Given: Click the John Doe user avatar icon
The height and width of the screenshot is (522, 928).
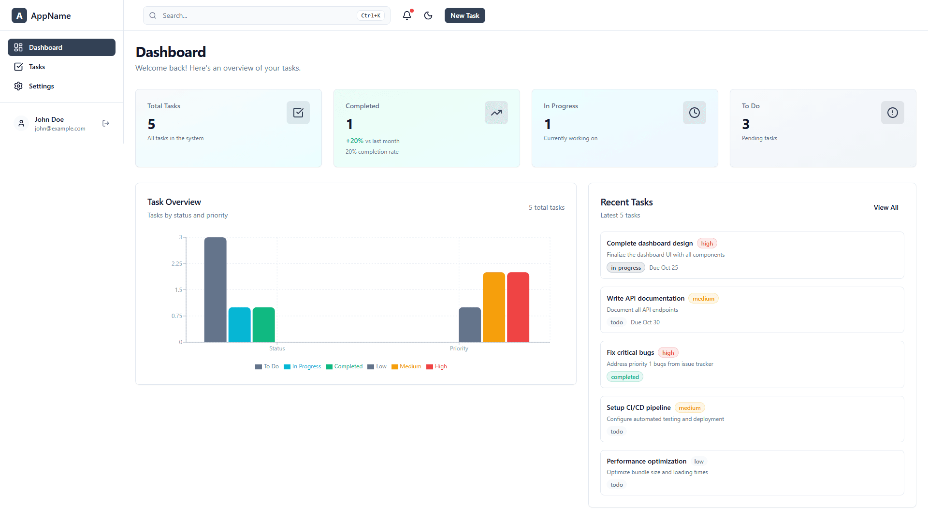Looking at the screenshot, I should tap(21, 123).
